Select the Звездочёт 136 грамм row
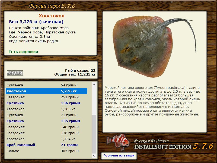The image size is (217, 163). [46, 133]
